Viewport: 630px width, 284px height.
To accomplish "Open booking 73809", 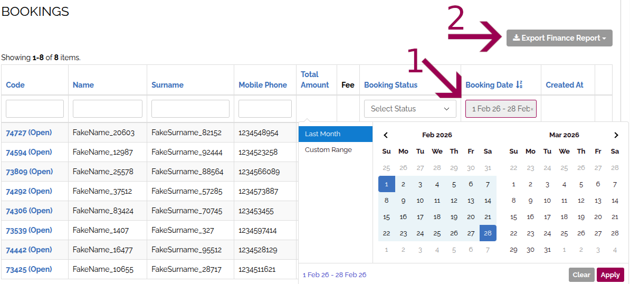I will pos(29,172).
